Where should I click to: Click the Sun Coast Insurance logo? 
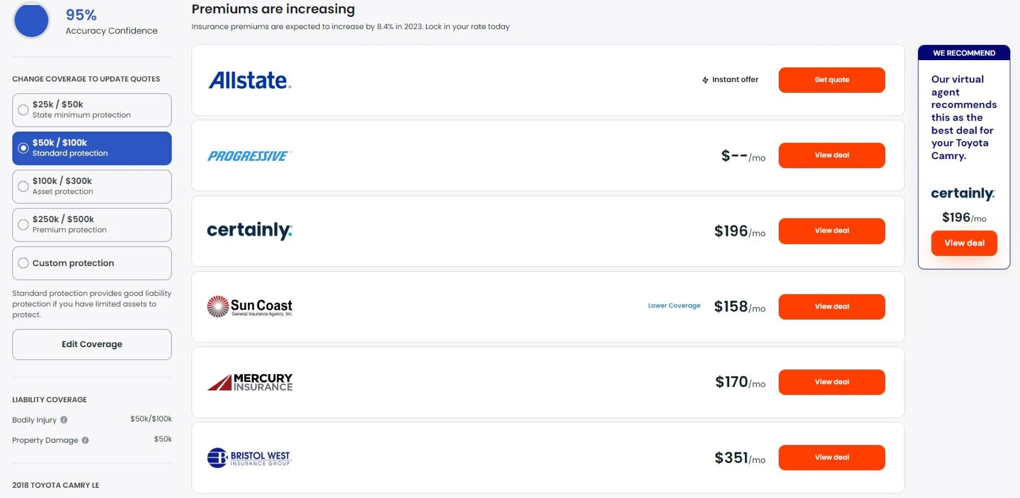pyautogui.click(x=250, y=306)
